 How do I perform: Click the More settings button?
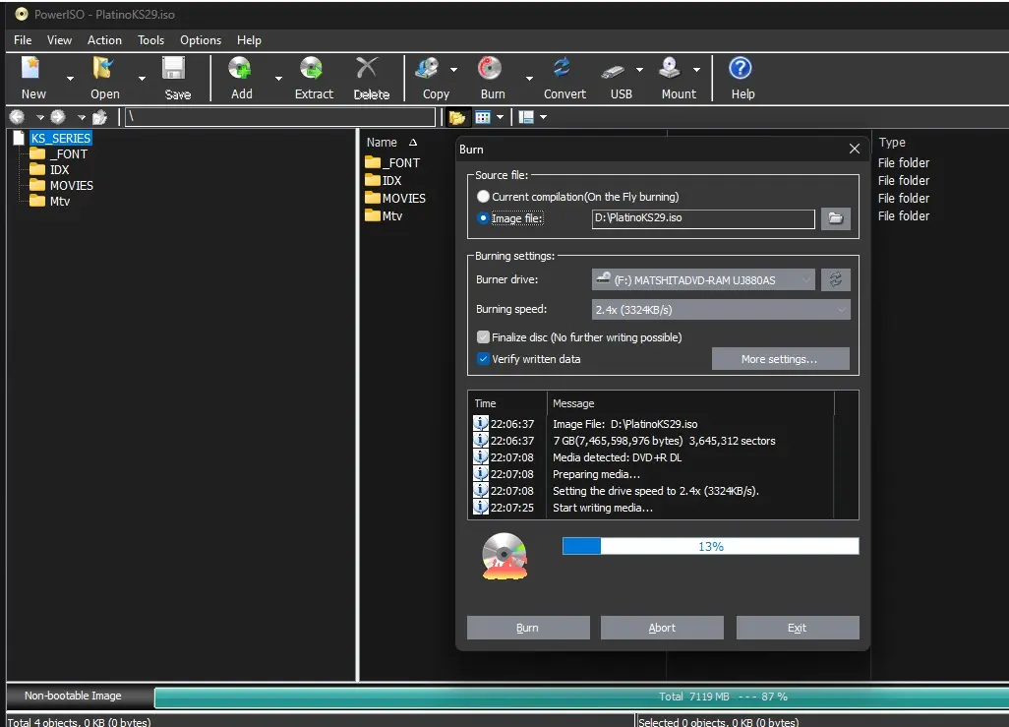coord(780,359)
